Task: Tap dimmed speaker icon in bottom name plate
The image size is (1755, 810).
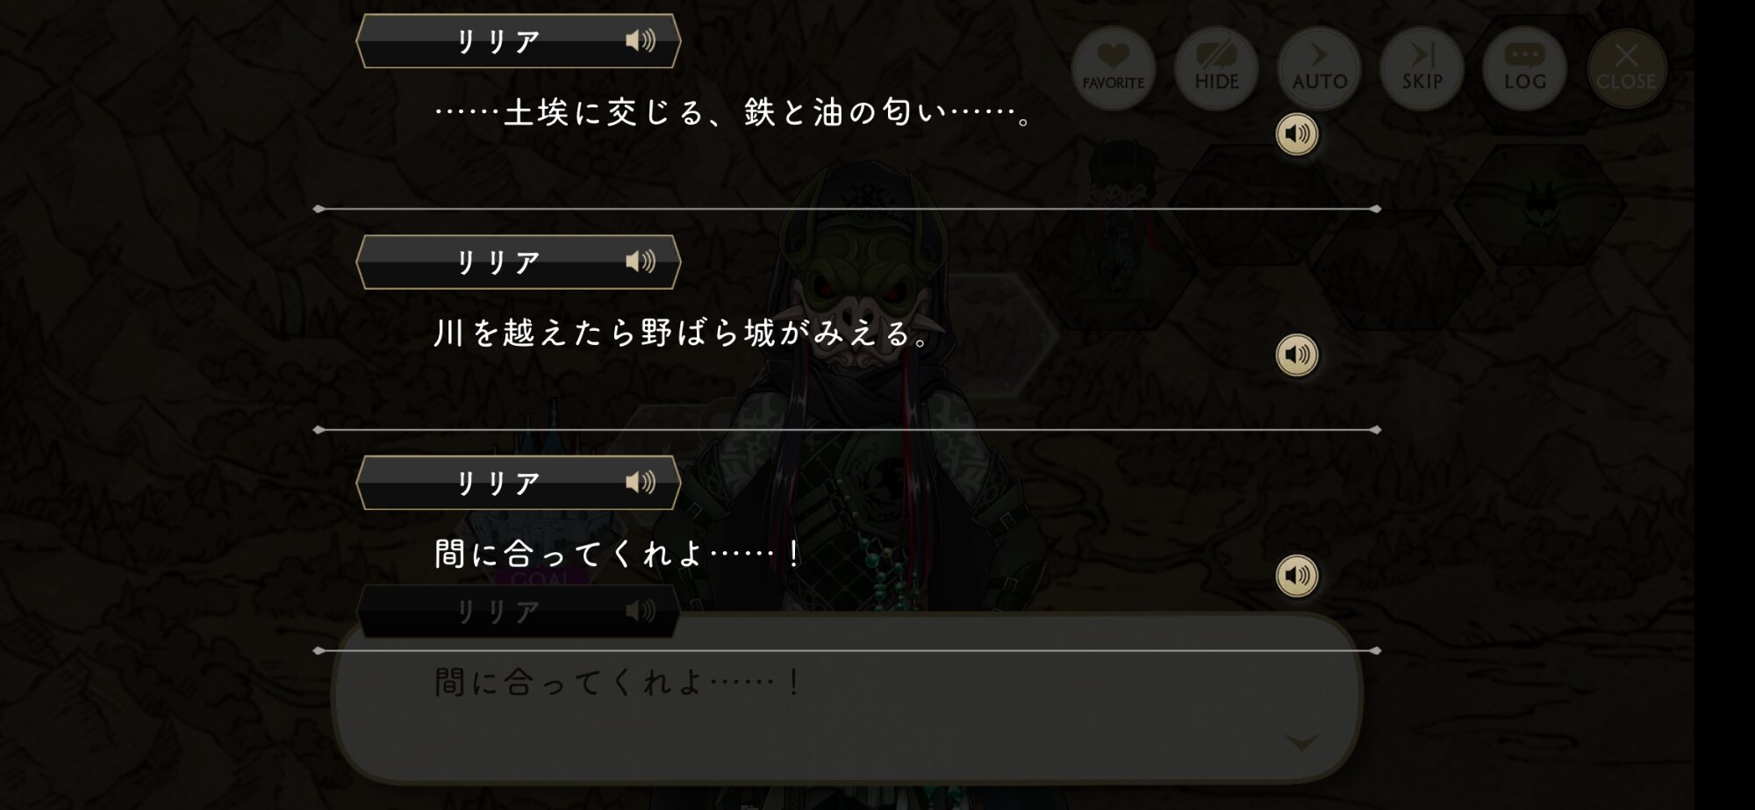Action: tap(641, 611)
